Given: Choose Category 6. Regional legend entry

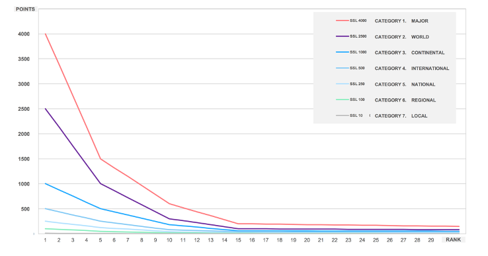Looking at the screenshot, I should click(405, 100).
